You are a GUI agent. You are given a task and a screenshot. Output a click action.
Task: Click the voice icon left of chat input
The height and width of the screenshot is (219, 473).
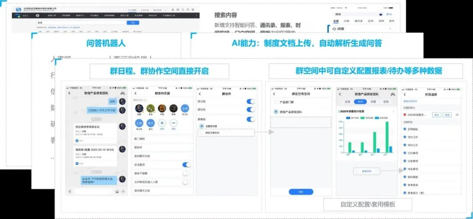pyautogui.click(x=69, y=191)
